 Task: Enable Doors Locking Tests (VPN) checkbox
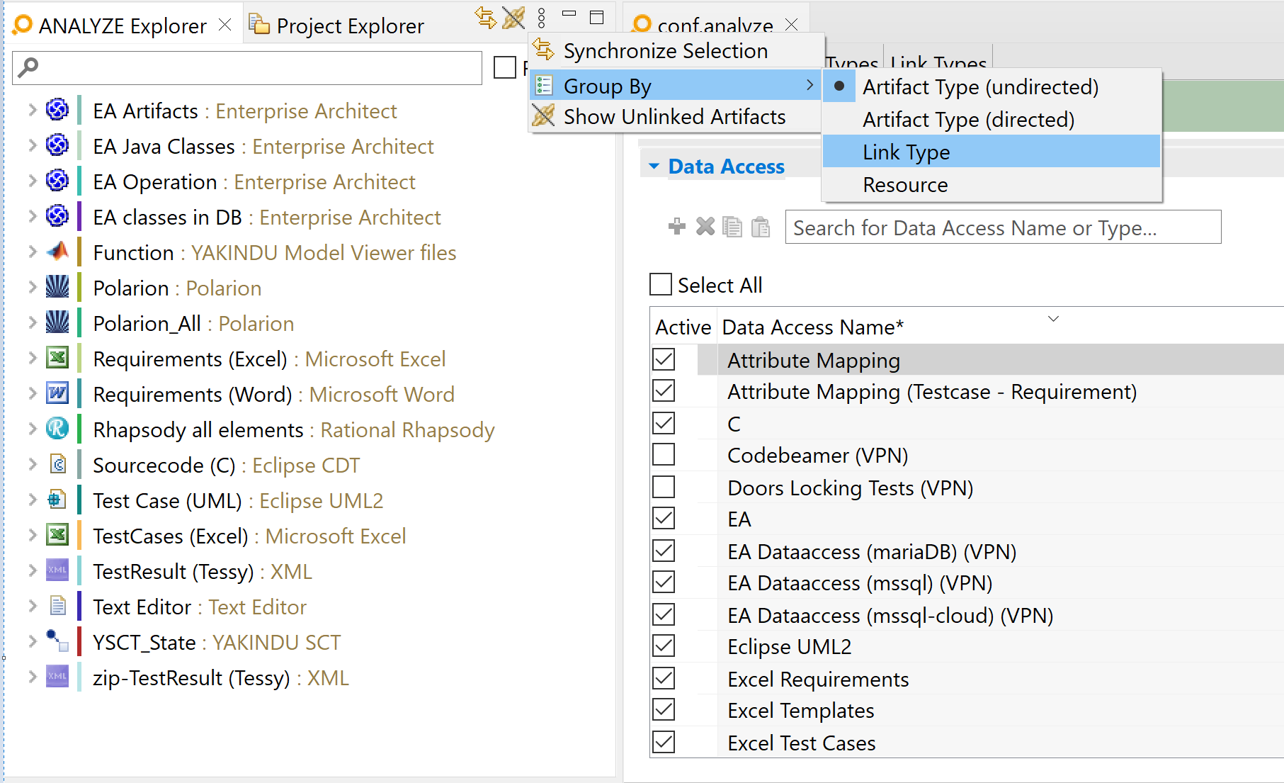pyautogui.click(x=664, y=487)
